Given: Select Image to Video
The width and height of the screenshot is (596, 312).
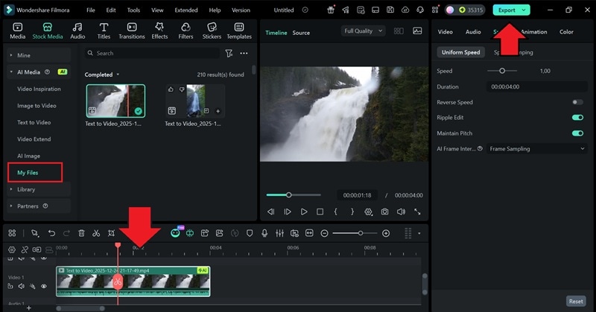Looking at the screenshot, I should (x=37, y=106).
